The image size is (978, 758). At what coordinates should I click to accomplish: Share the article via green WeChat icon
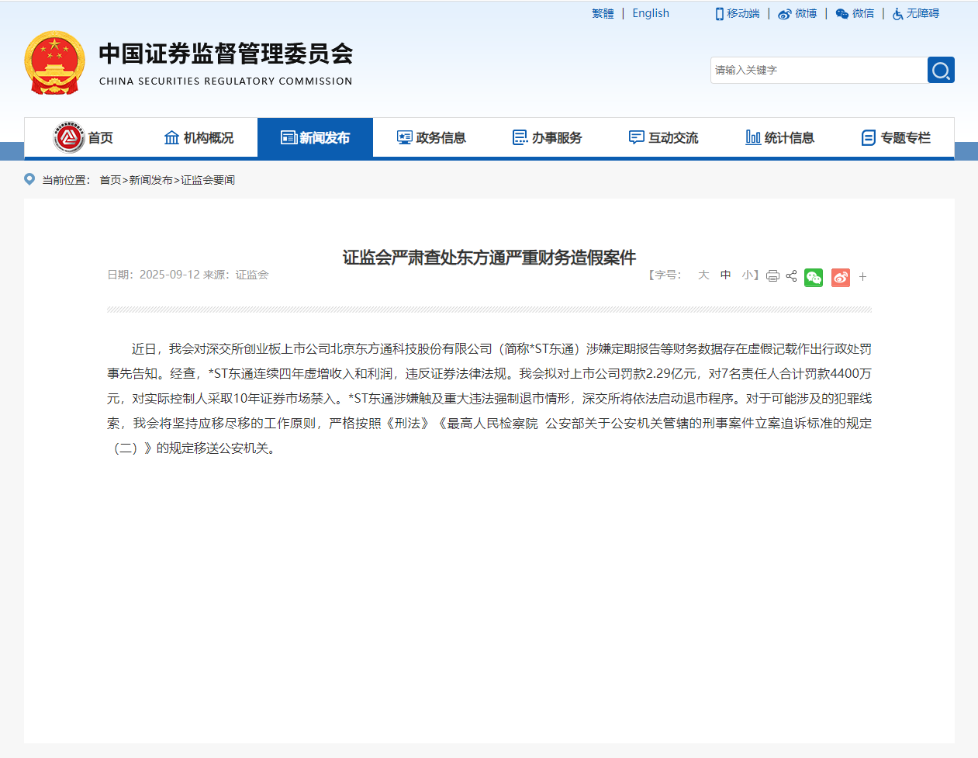814,277
